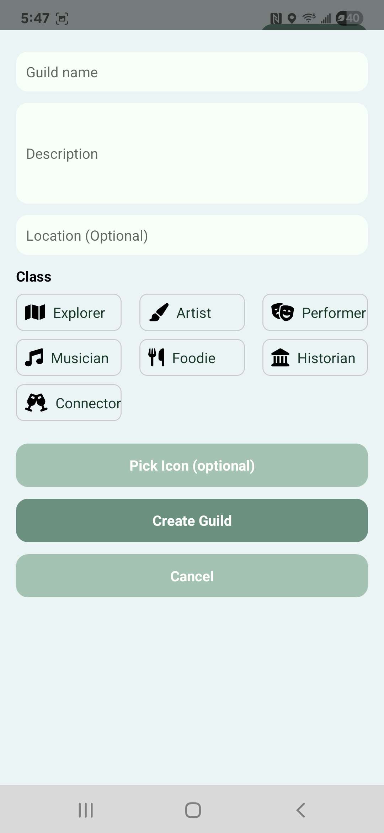Focus the Location (Optional) field
The height and width of the screenshot is (833, 384).
click(192, 235)
